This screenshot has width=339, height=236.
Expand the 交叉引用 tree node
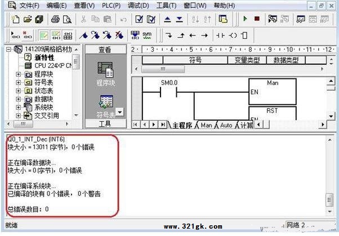[x=19, y=115]
